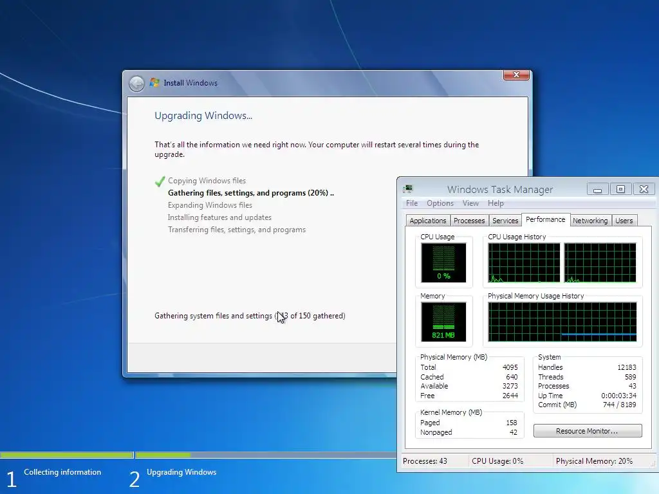Click the back arrow in Install Windows
Viewport: 659px width, 494px height.
point(136,83)
